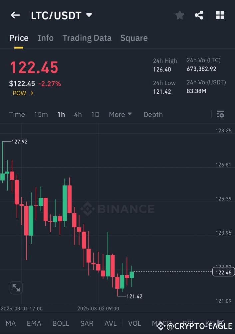
Task: Open the Depth view
Action: tap(153, 114)
